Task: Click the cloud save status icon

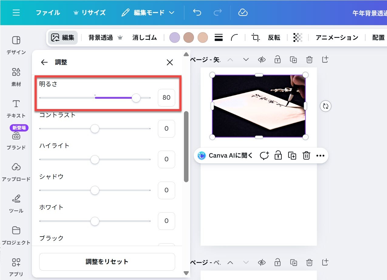Action: click(x=243, y=13)
